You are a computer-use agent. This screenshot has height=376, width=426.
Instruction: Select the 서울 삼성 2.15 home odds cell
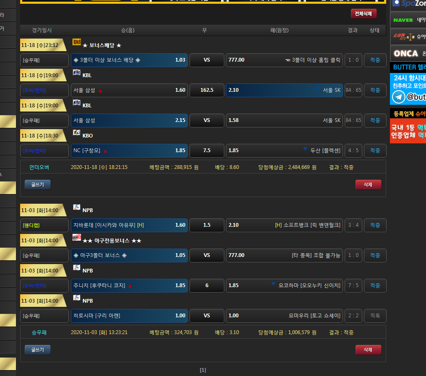(x=129, y=120)
